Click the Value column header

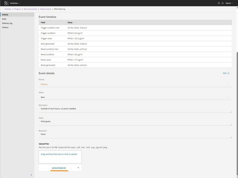(70, 22)
